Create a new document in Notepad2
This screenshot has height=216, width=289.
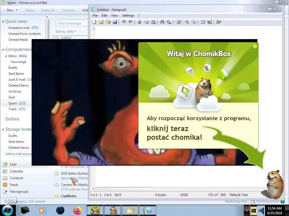pos(94,22)
